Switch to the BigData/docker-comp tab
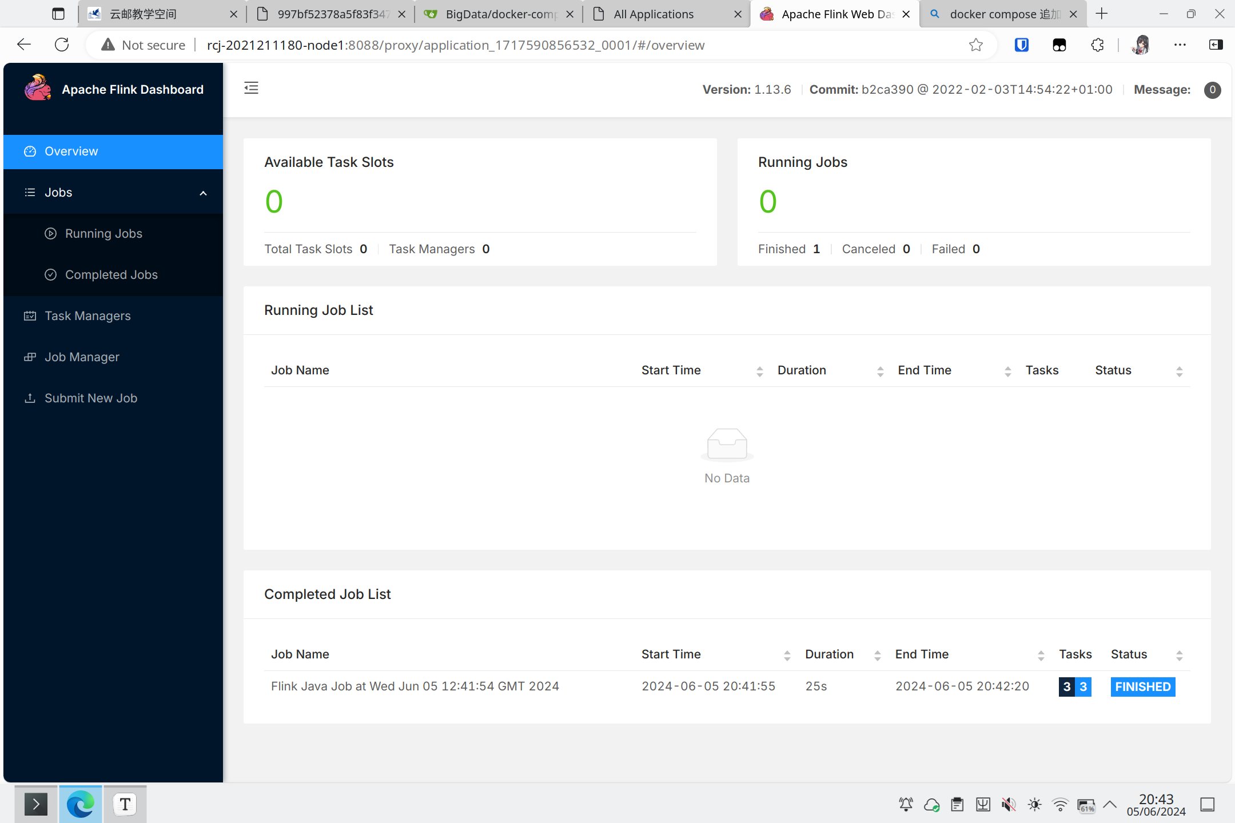Viewport: 1235px width, 823px height. (x=499, y=14)
